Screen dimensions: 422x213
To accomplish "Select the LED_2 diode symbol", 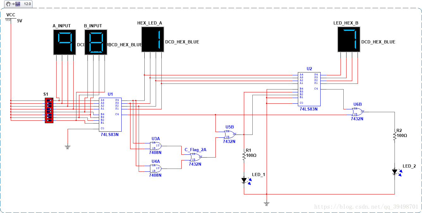I will pyautogui.click(x=395, y=172).
